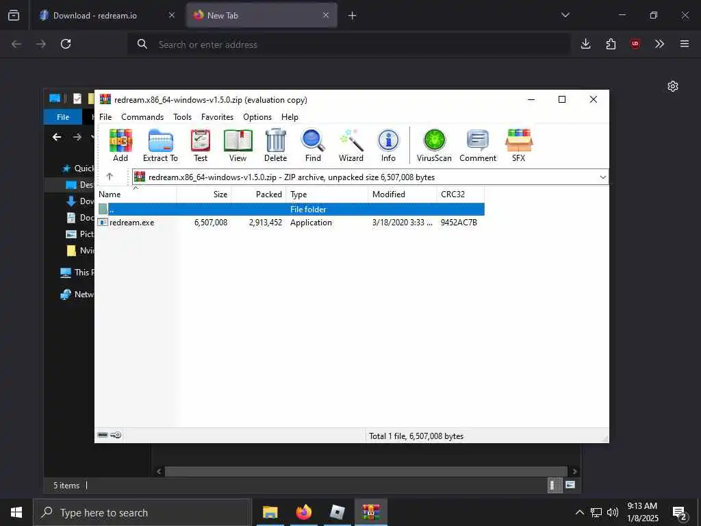
Task: Open File Explorer File tab
Action: coord(62,116)
